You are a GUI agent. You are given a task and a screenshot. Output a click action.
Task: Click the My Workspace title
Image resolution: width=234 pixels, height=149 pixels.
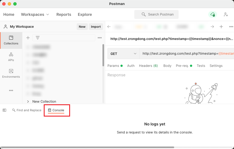click(22, 26)
